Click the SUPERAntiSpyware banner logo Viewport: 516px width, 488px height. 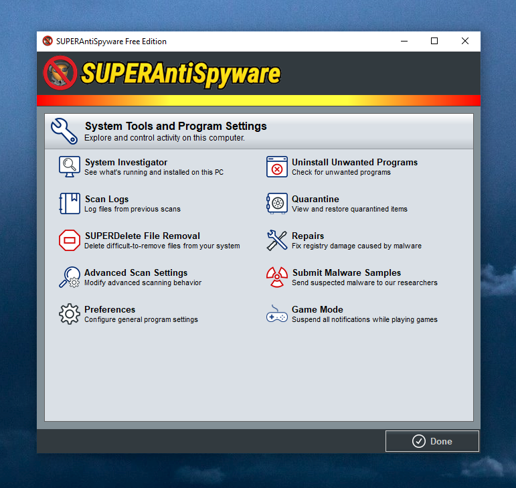pos(162,73)
